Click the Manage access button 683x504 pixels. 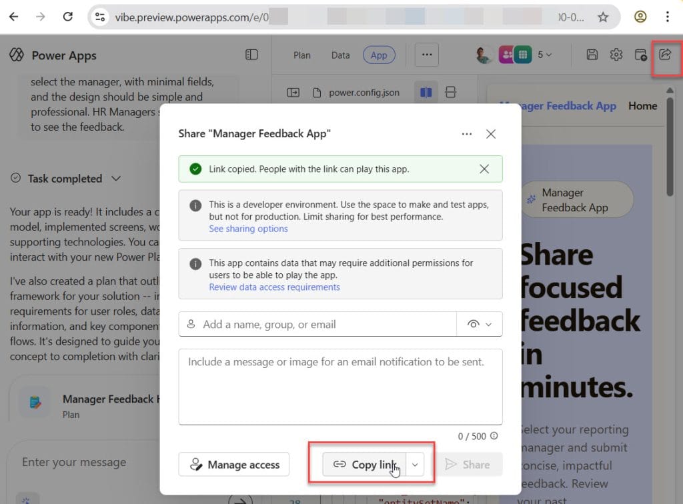(x=233, y=465)
